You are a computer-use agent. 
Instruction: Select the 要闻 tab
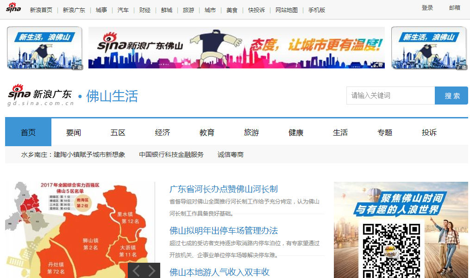click(x=74, y=132)
